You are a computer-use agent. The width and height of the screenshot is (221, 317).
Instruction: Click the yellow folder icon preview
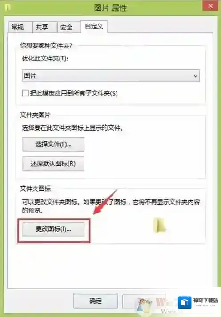click(x=160, y=225)
